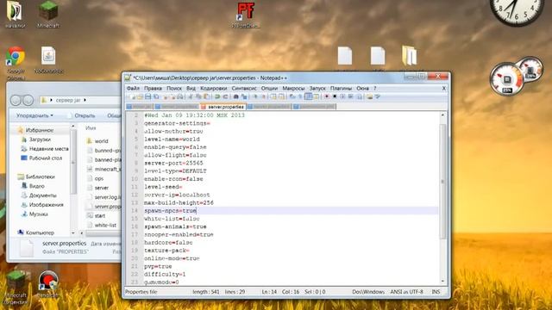
Task: Open the Плагины menu
Action: click(x=341, y=88)
